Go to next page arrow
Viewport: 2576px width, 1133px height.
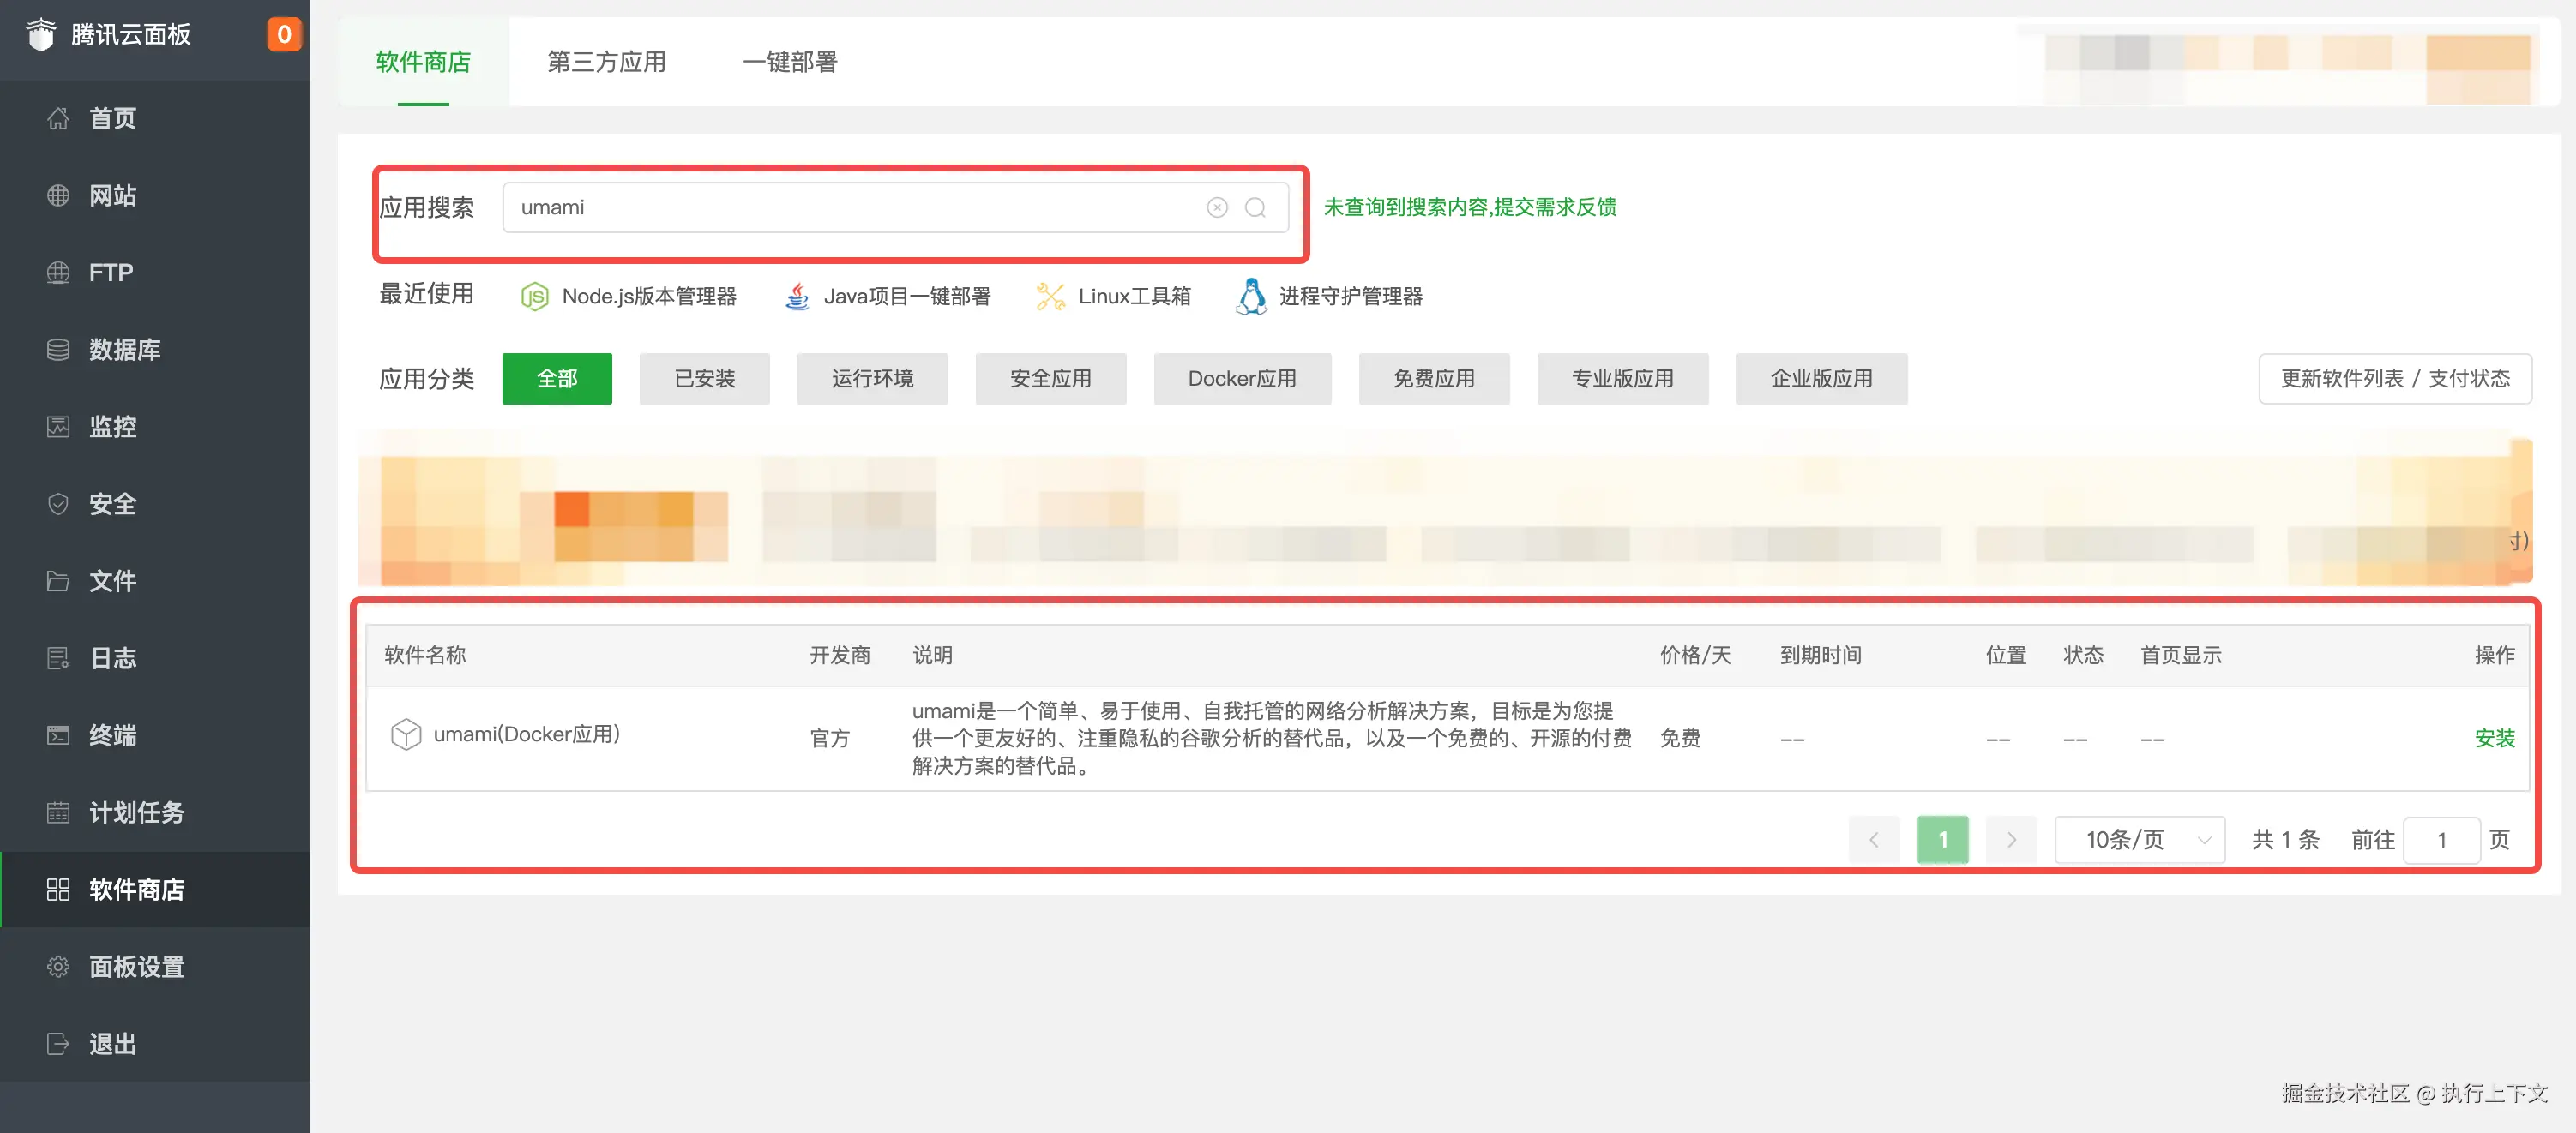(x=2011, y=840)
